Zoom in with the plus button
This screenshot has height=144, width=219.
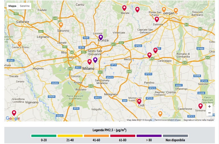pos(209,106)
